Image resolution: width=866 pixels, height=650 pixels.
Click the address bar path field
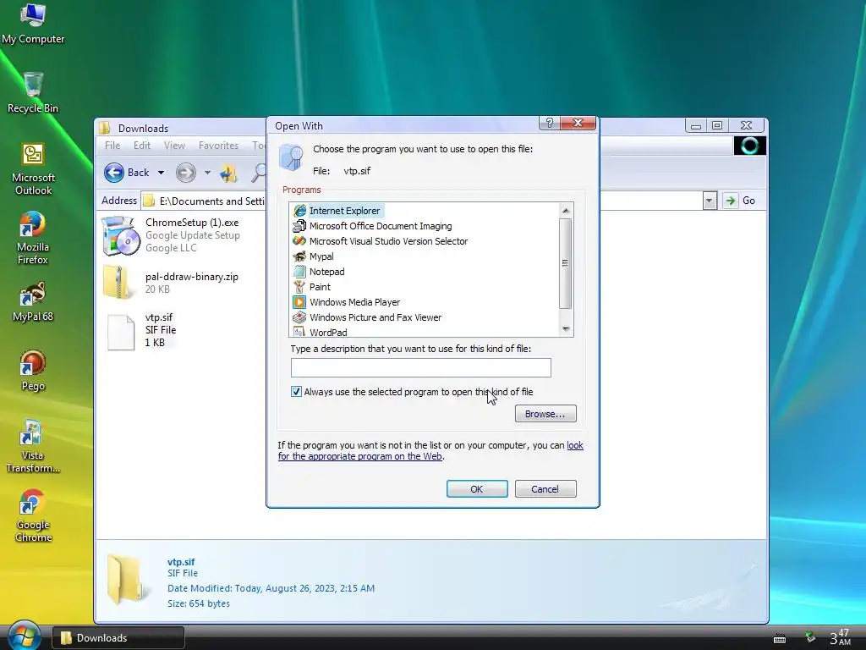(x=212, y=201)
